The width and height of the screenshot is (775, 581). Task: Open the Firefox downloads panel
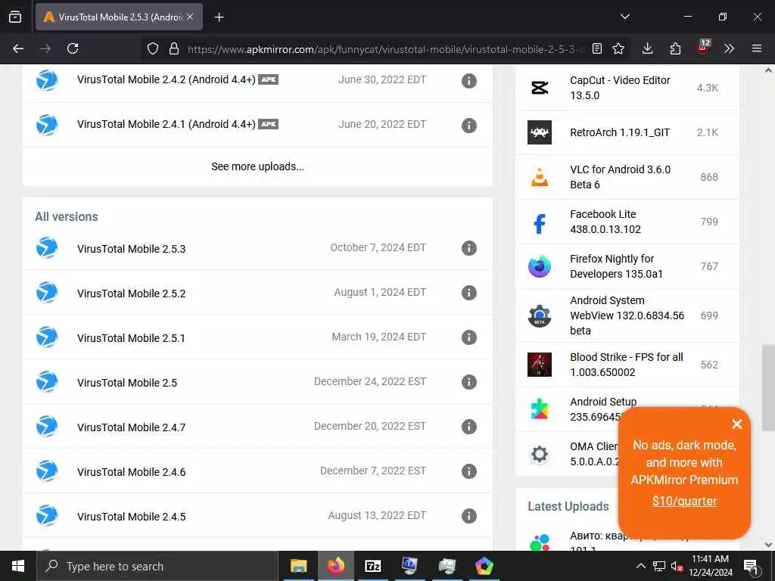point(648,48)
